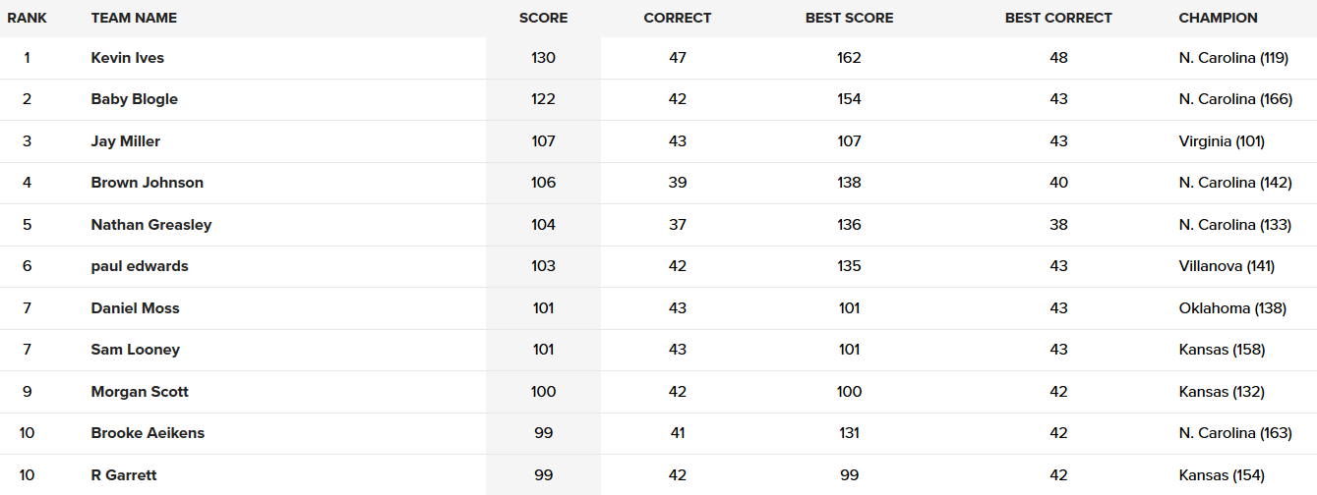
Task: Open Baby Blogle team entry
Action: (x=135, y=99)
